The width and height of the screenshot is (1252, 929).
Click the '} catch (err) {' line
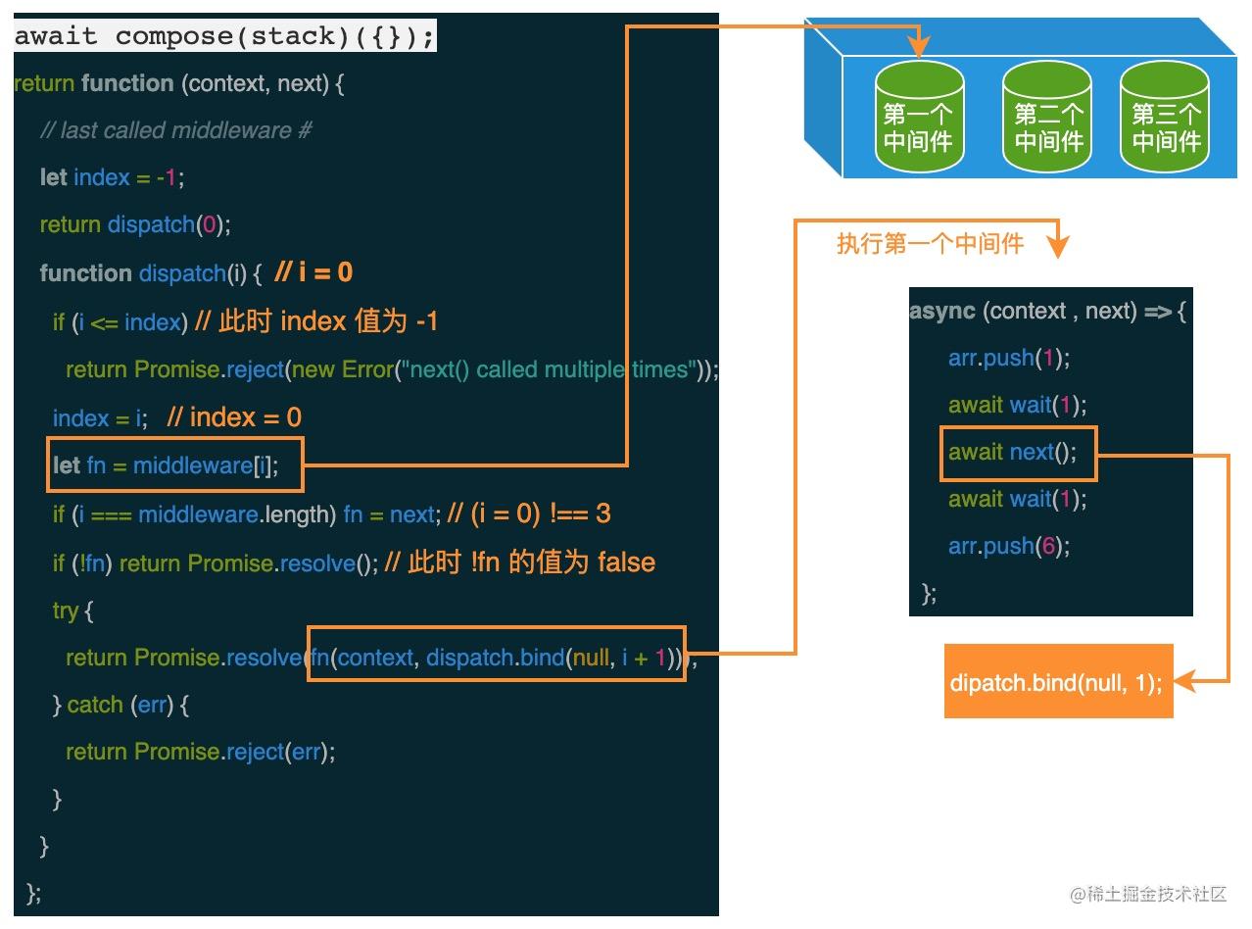[120, 705]
